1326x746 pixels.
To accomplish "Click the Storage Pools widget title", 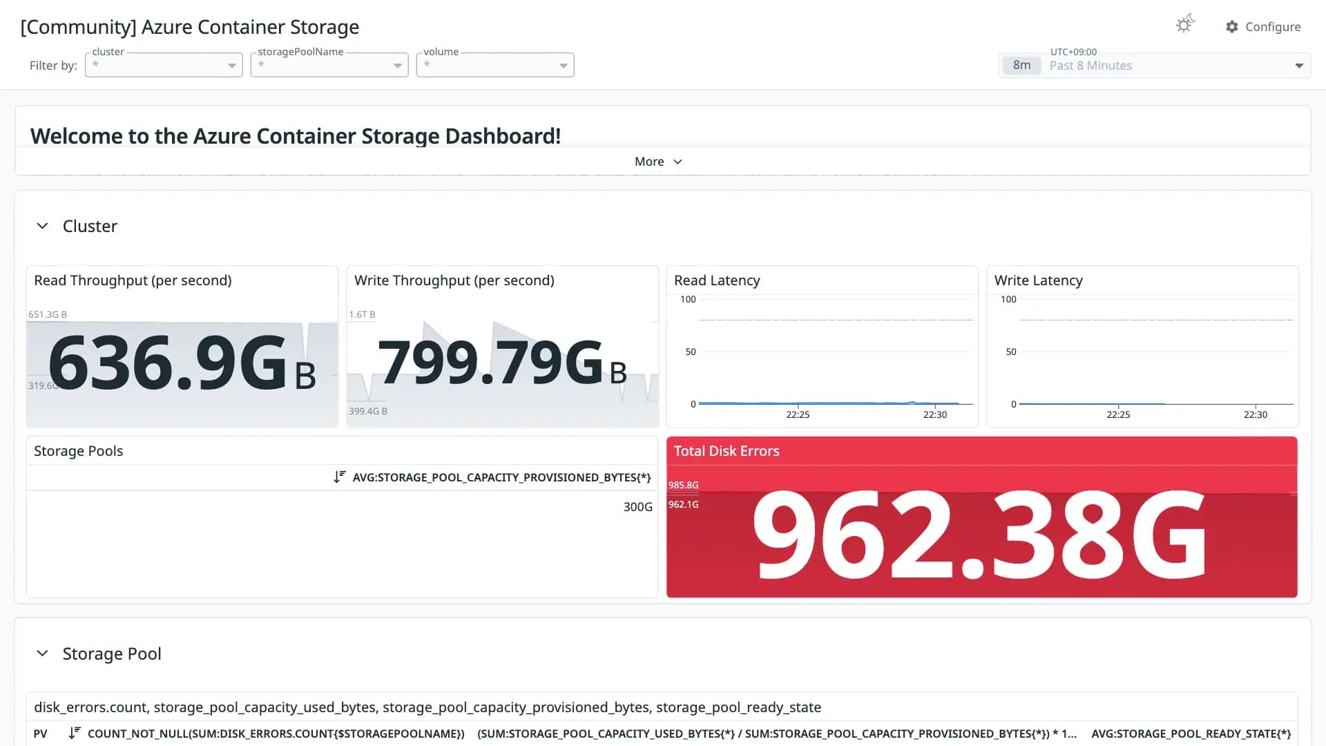I will [x=79, y=451].
